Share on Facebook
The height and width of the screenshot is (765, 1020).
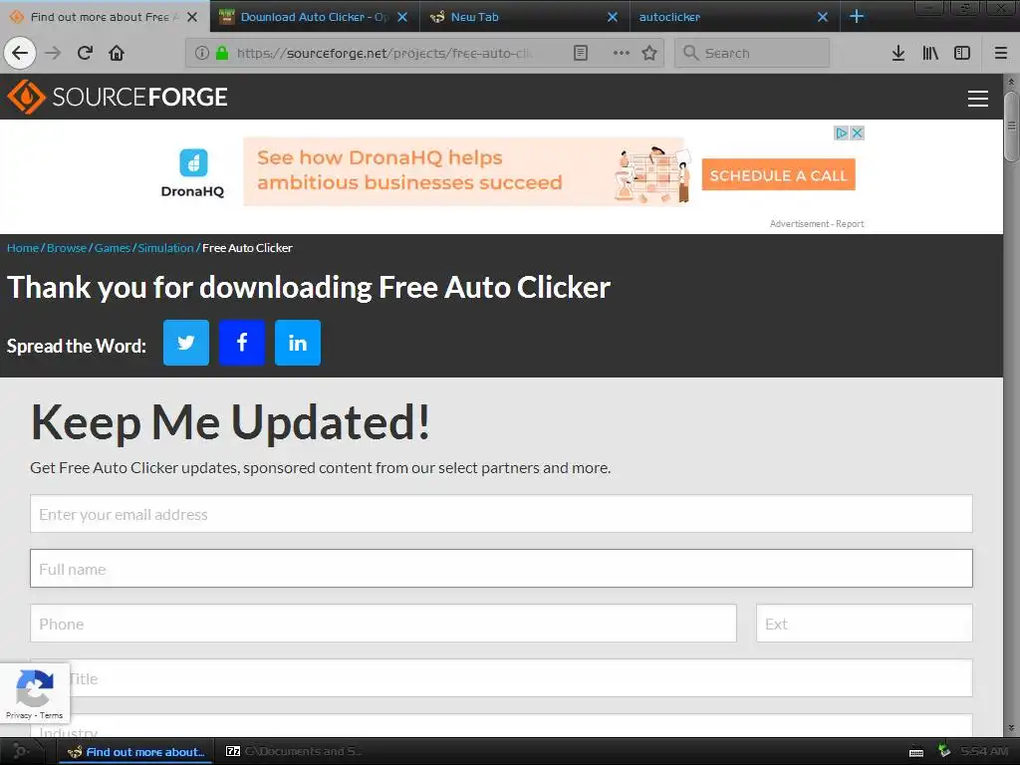pos(242,343)
